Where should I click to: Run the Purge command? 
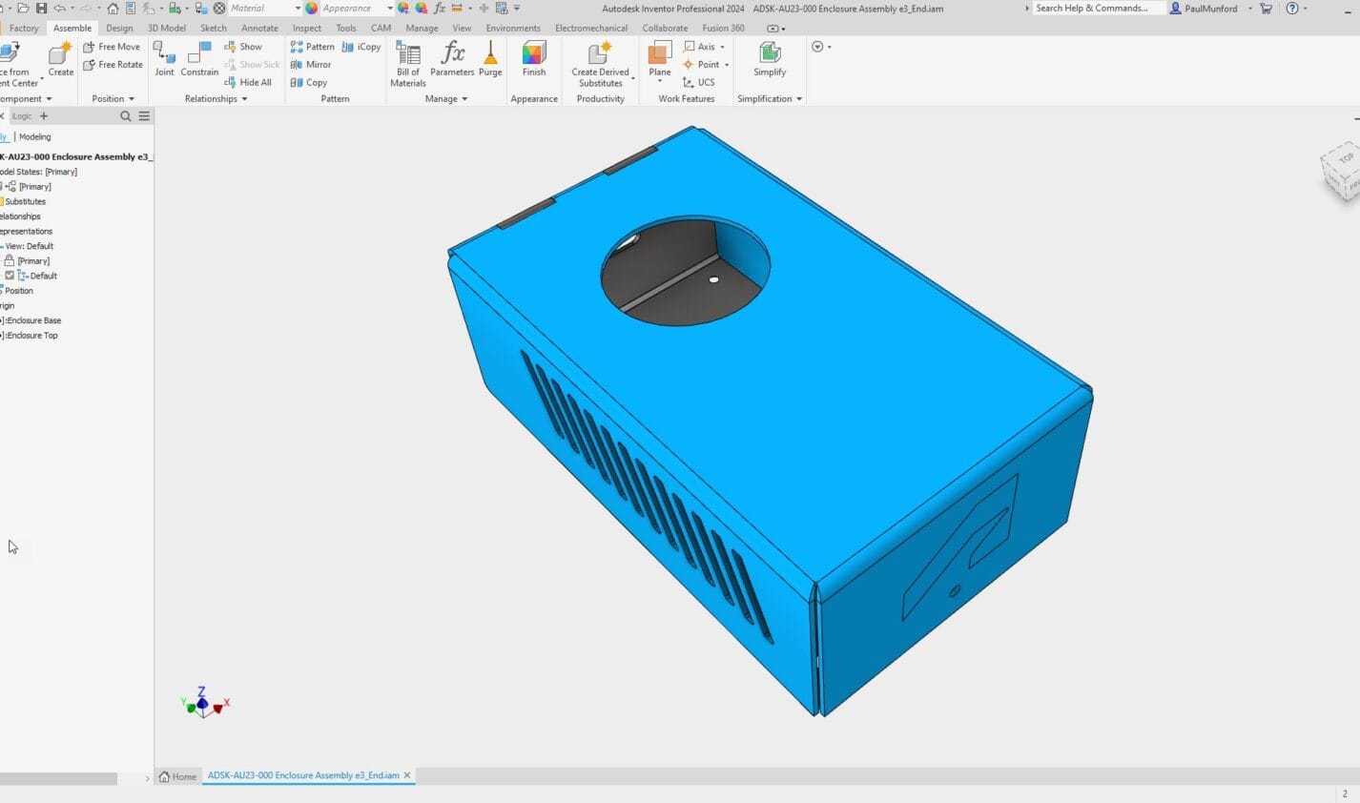pos(490,59)
